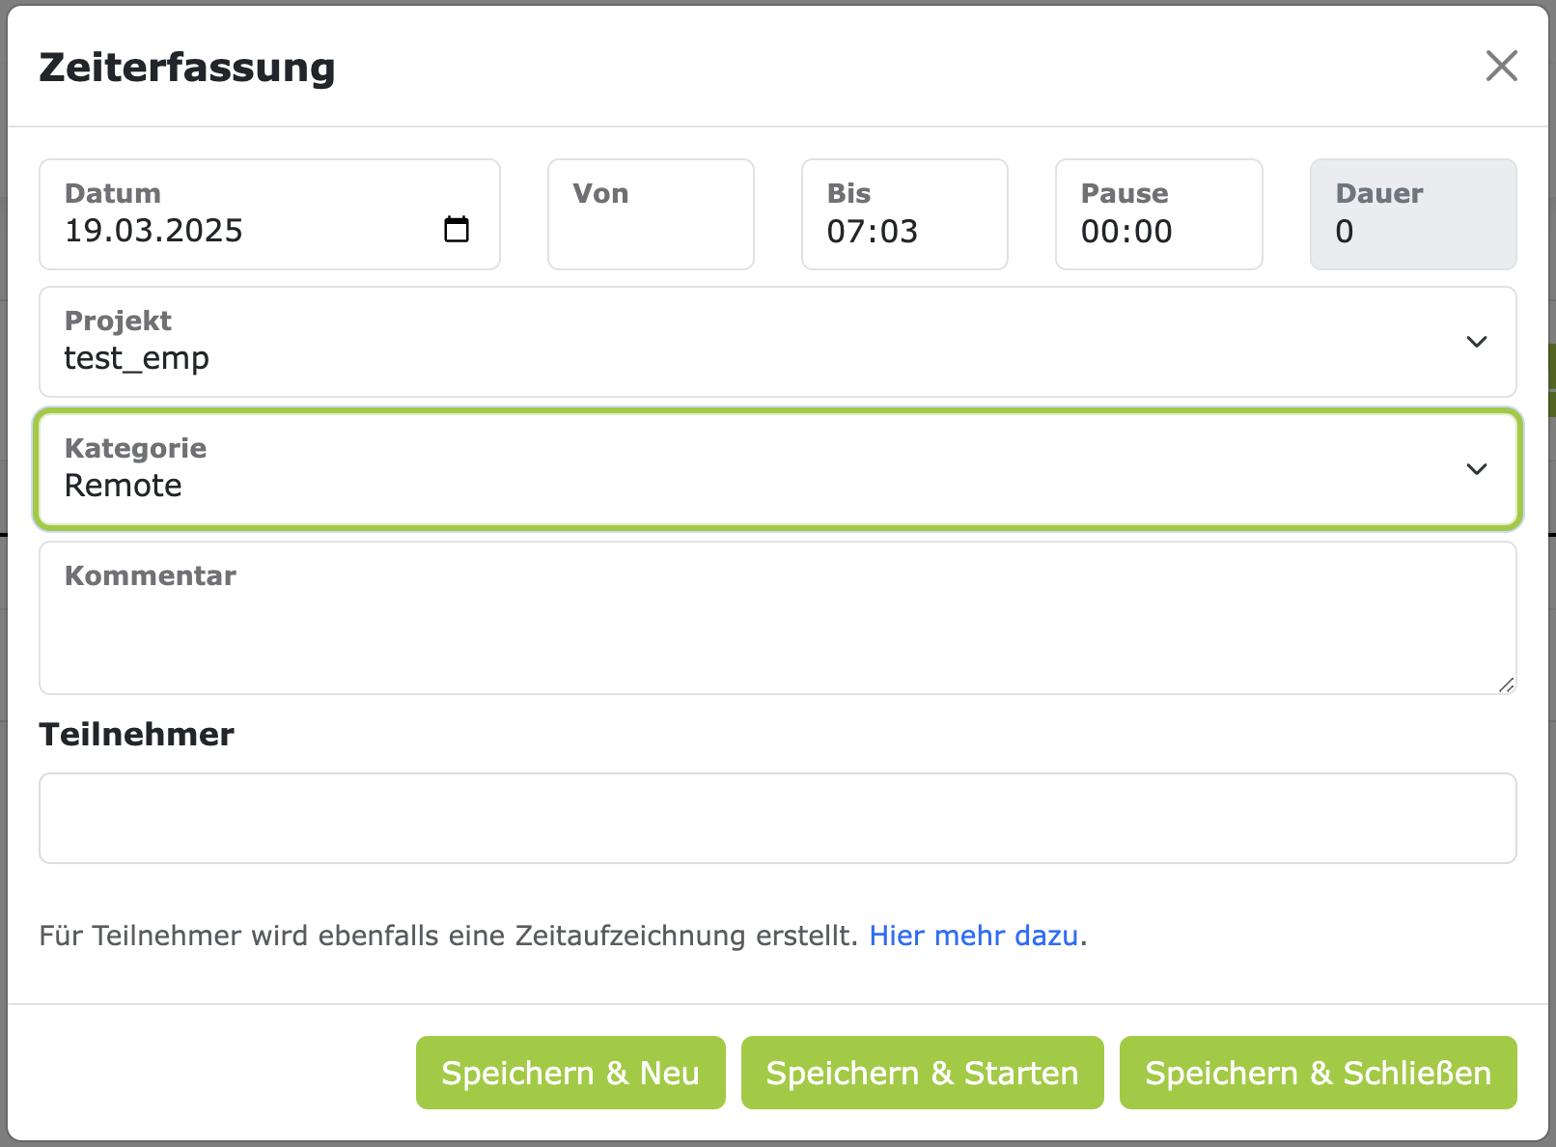Click the selected category value Remote
The width and height of the screenshot is (1556, 1147).
click(x=124, y=486)
